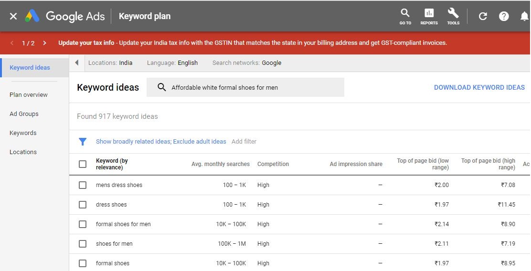
Task: Click the blue filter funnel icon
Action: pos(83,142)
